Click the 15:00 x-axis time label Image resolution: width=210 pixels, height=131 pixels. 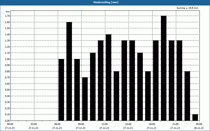click(x=128, y=124)
